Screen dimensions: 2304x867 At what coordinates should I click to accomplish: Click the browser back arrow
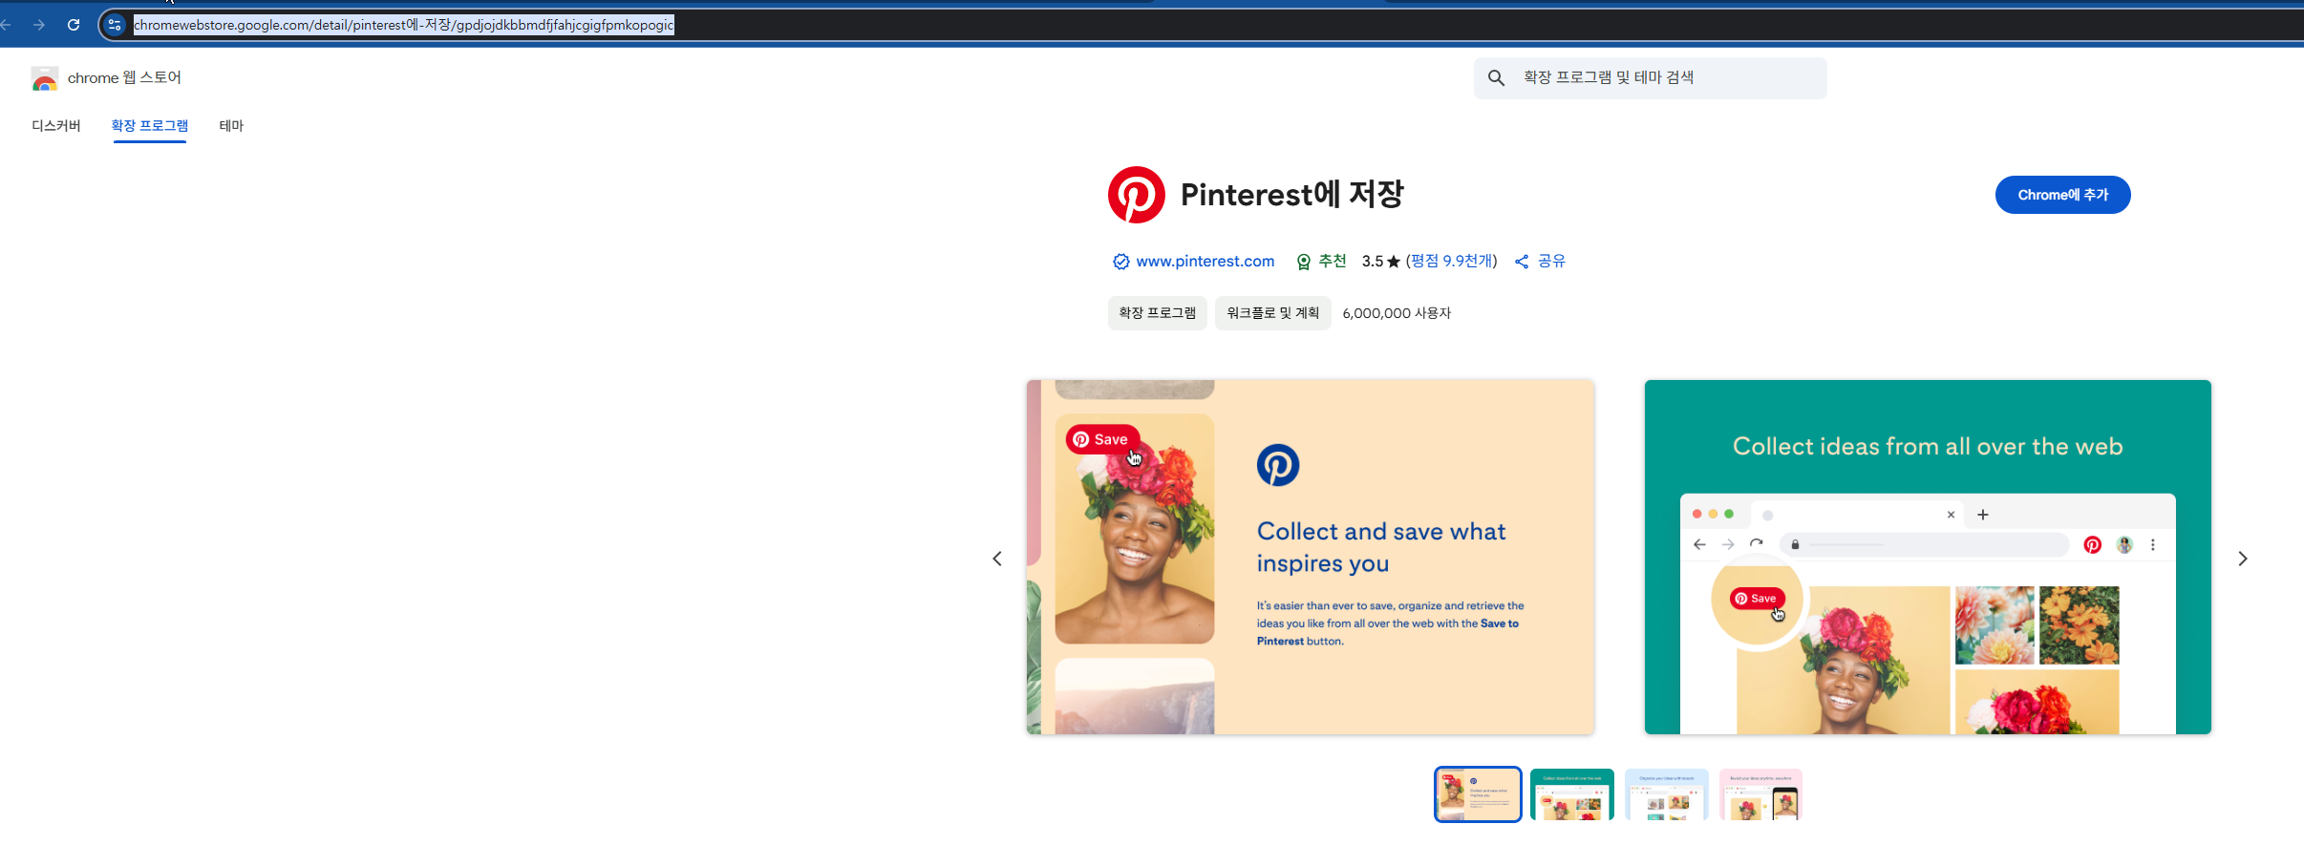6,25
